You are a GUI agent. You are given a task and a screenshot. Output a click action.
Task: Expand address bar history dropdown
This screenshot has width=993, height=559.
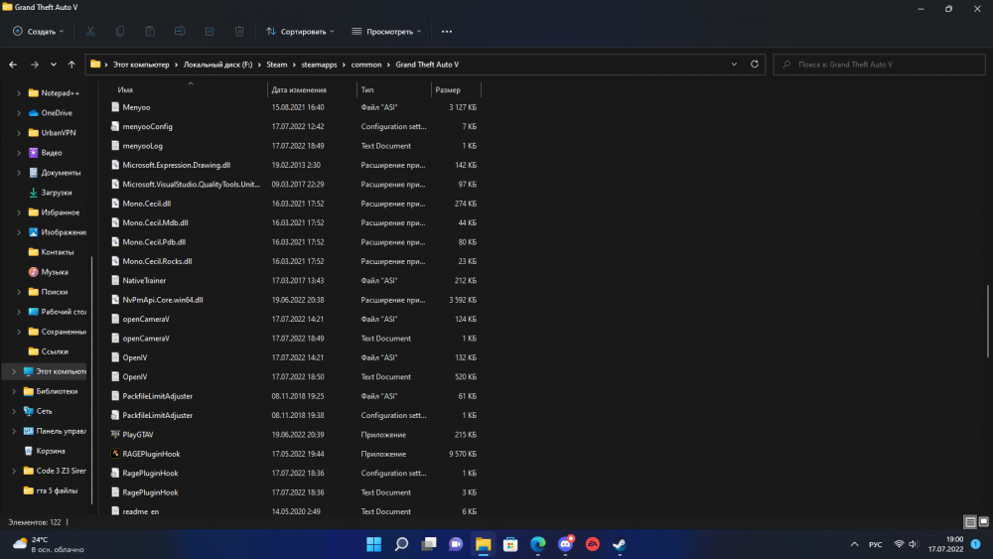coord(734,64)
